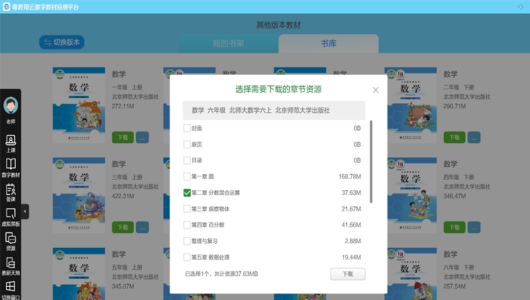
Task: Click the teacher avatar icon in sidebar
Action: (x=11, y=105)
